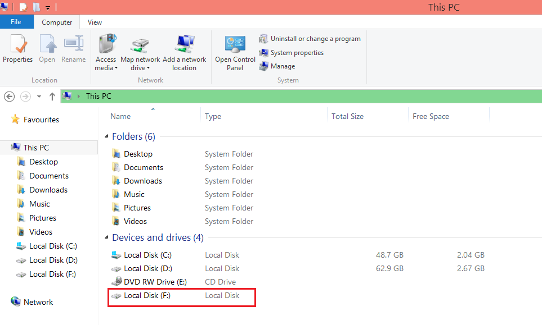Collapse the Folders (6) group
The image size is (542, 325).
(107, 136)
